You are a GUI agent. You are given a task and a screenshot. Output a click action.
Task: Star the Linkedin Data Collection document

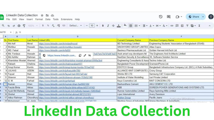(x=42, y=15)
